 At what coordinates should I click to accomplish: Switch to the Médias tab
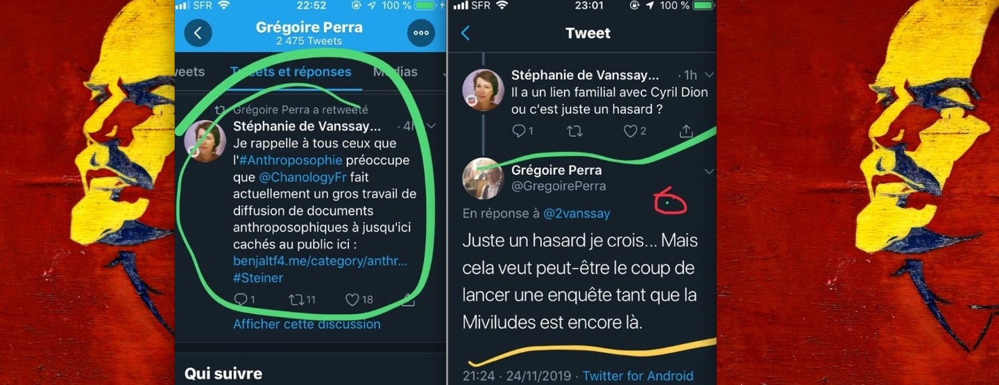395,71
